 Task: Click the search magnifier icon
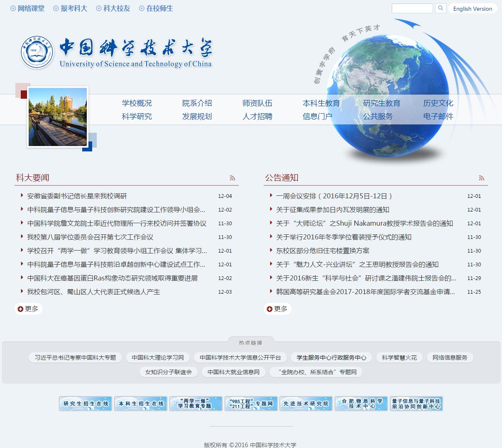(441, 8)
